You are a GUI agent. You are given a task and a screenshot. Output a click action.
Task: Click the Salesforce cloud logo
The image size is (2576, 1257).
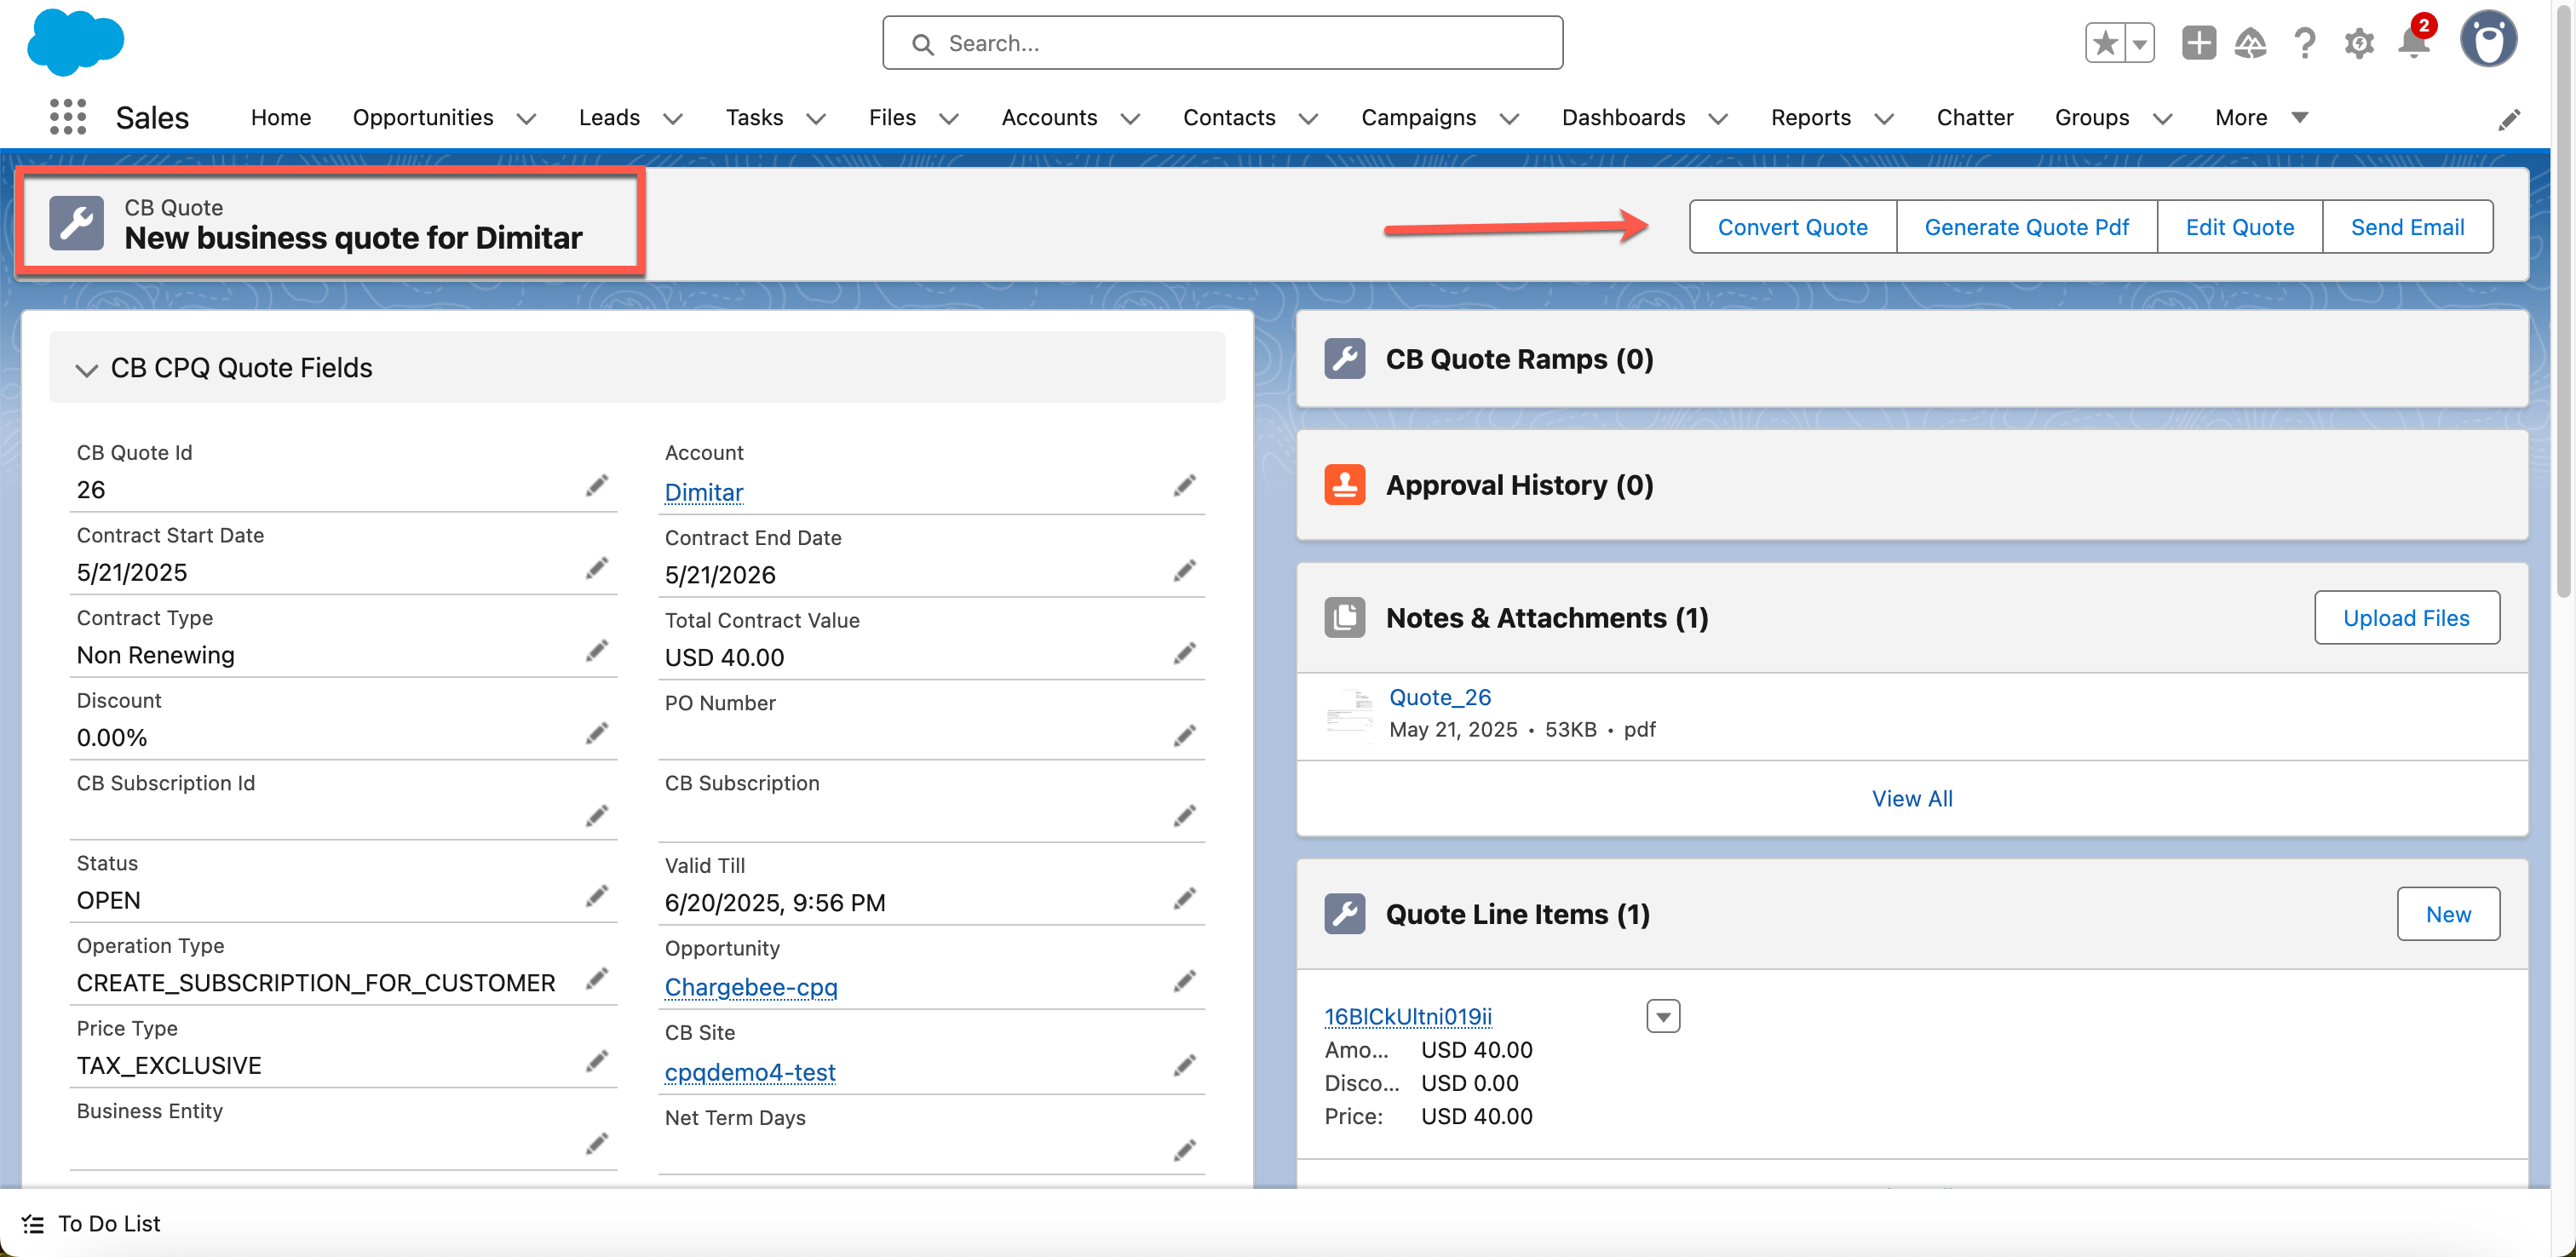point(75,42)
